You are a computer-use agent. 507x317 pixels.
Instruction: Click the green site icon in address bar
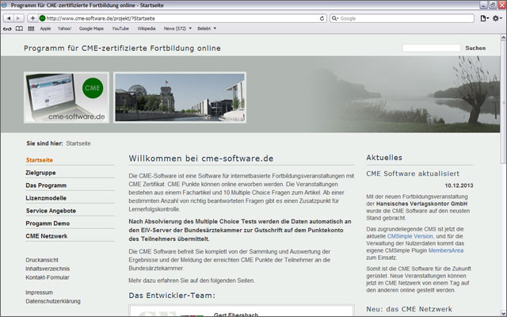tap(42, 18)
